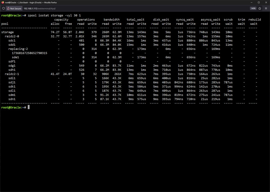Click the 'sdd1' device name
Screen dimensions: 270x192
(x=12, y=44)
